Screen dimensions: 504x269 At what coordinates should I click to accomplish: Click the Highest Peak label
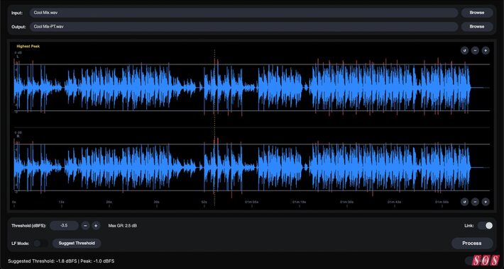point(28,47)
